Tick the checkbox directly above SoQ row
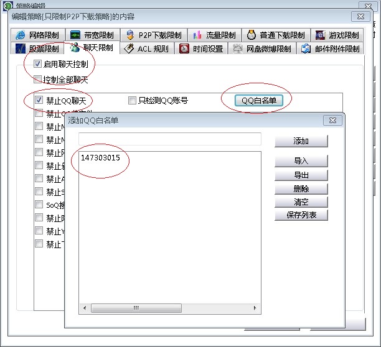The image size is (381, 347). coord(39,191)
